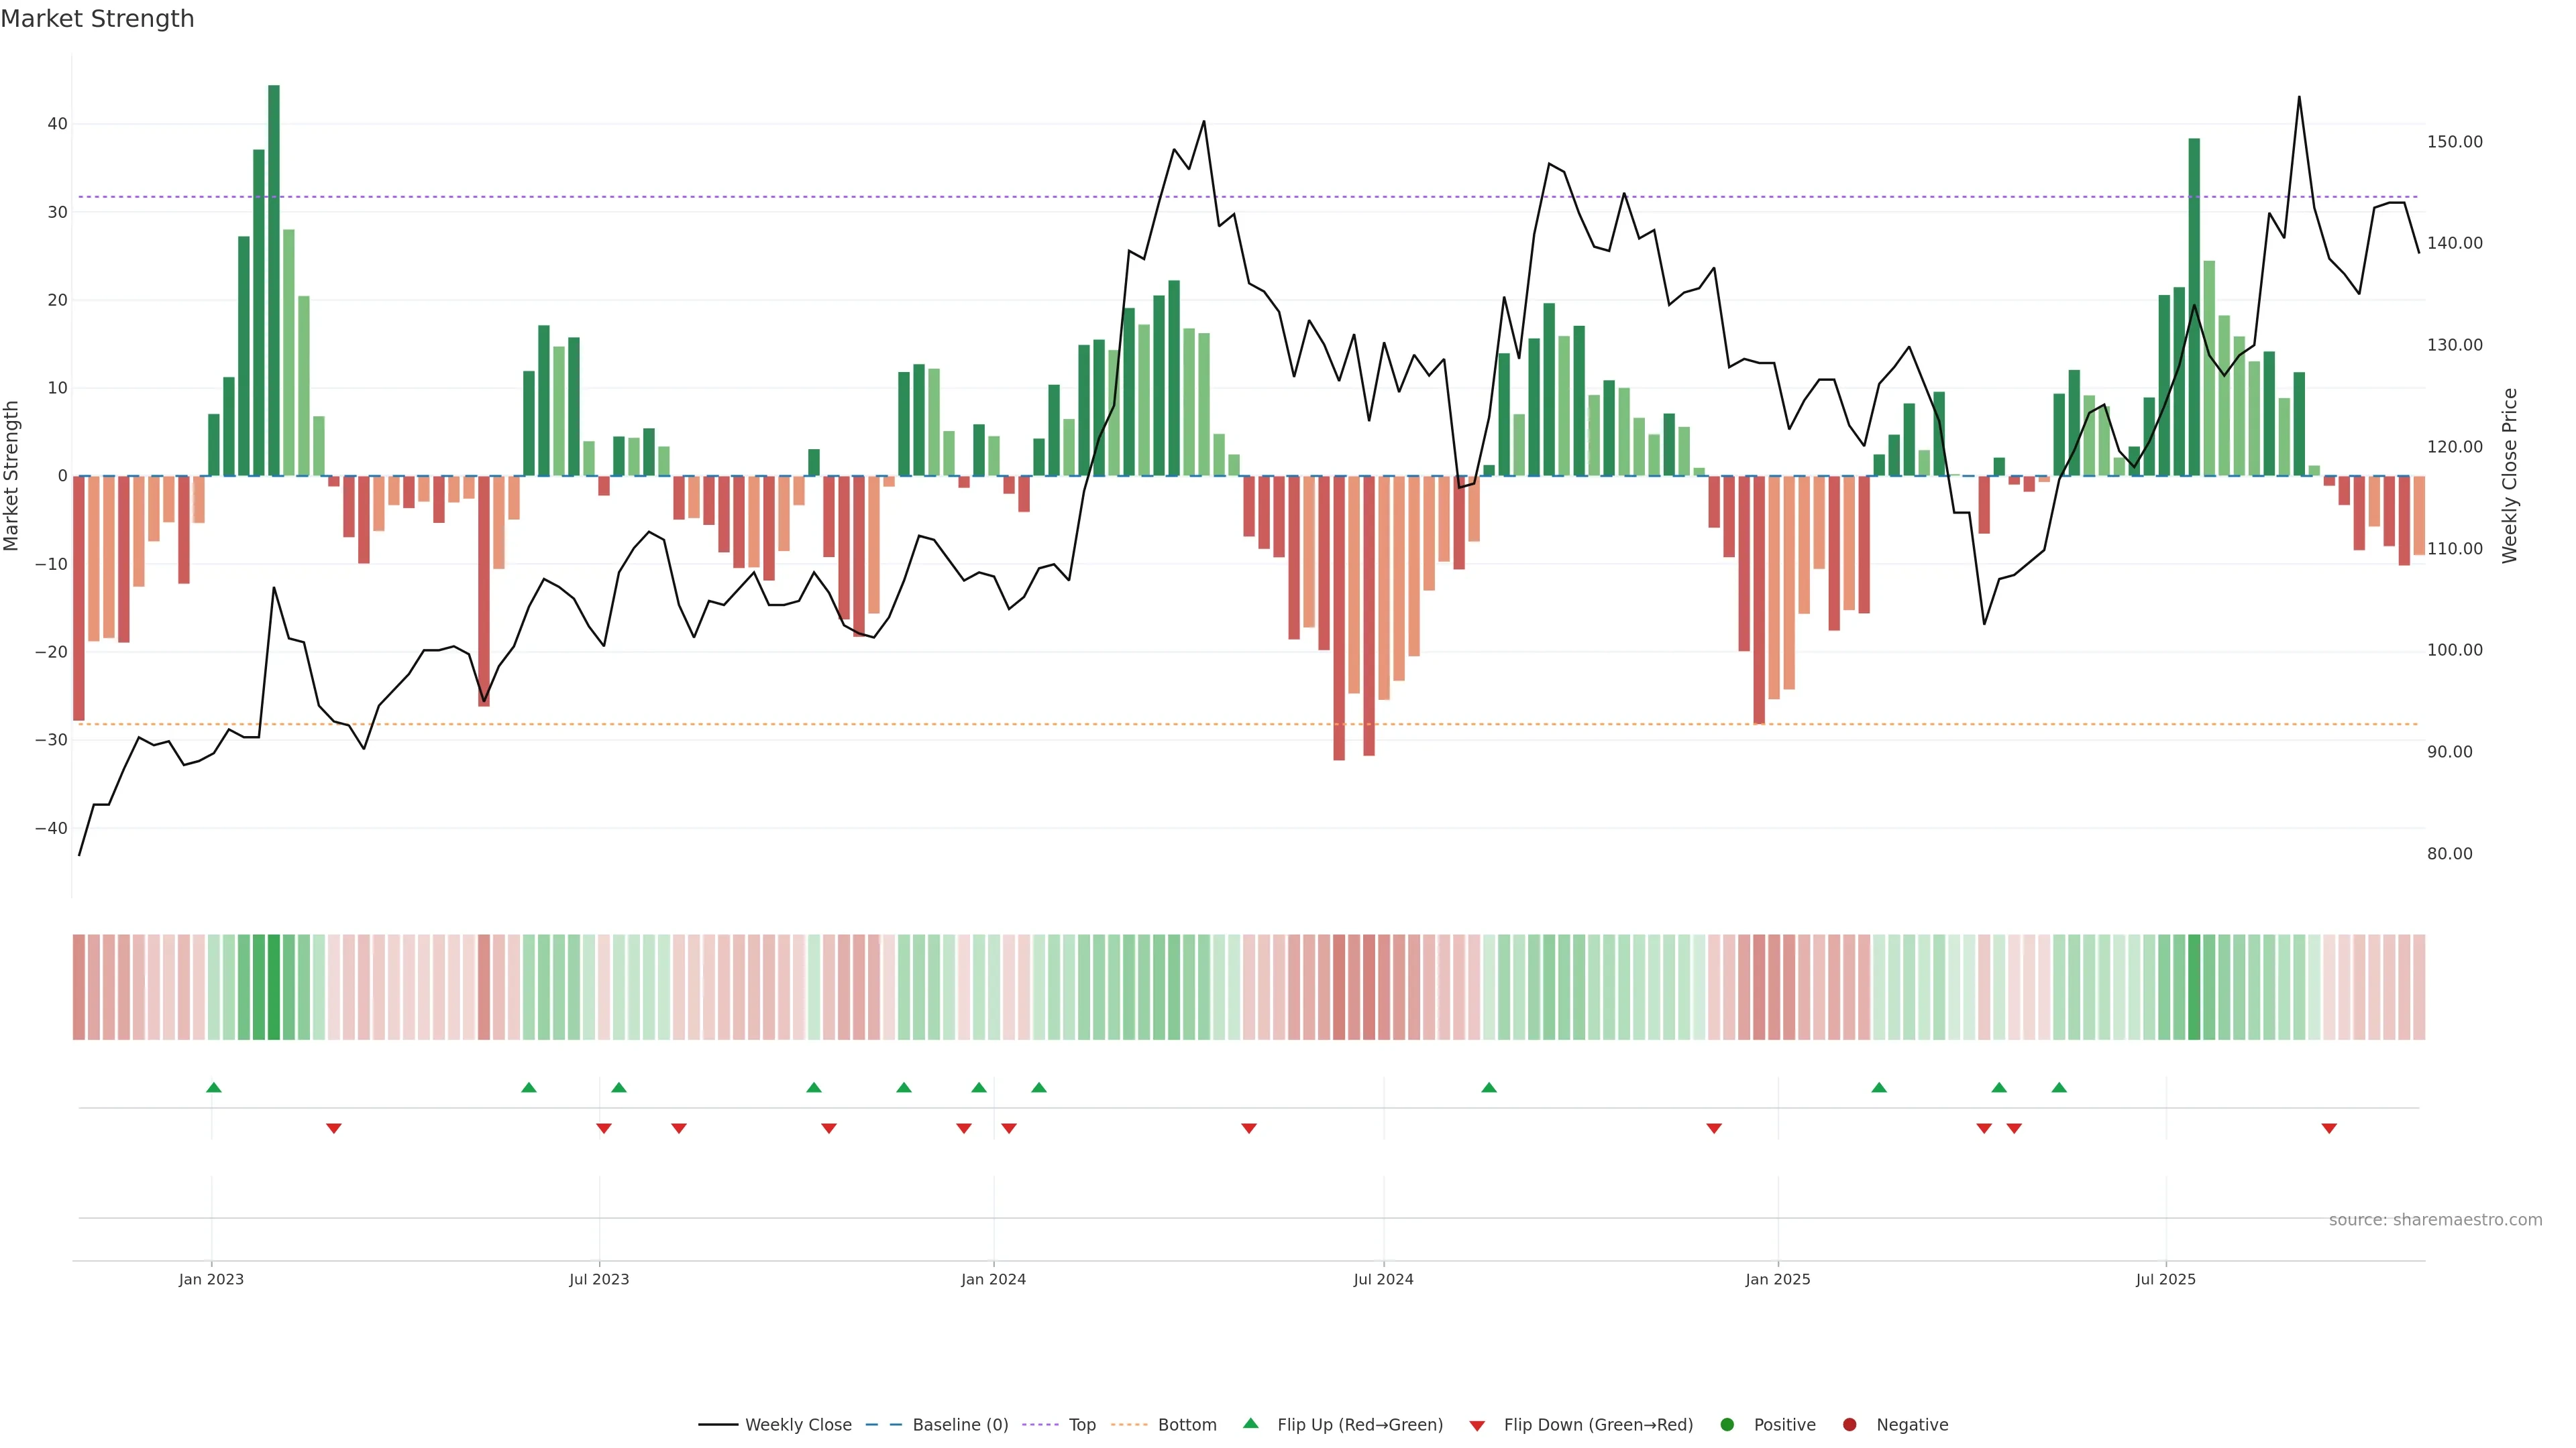Click first red flip-down triangle marker
Image resolution: width=2576 pixels, height=1448 pixels.
click(x=334, y=1128)
